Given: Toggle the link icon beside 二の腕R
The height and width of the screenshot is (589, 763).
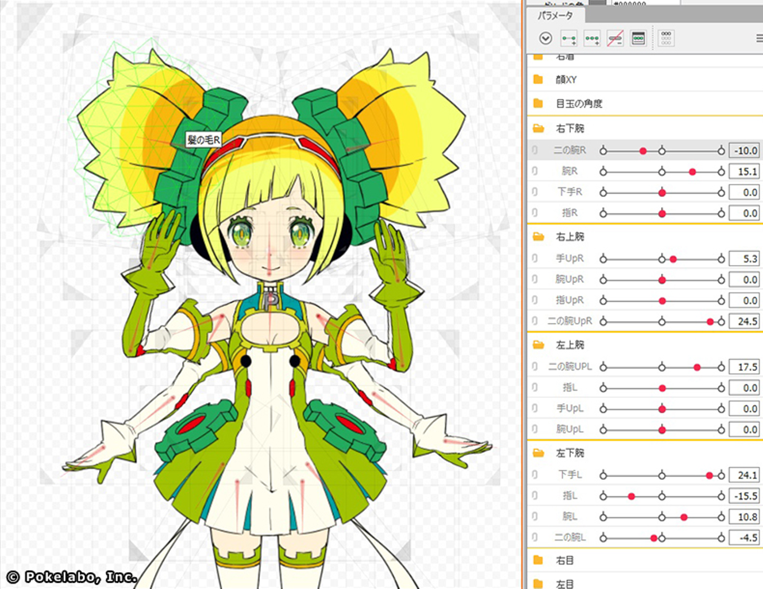Looking at the screenshot, I should 535,150.
